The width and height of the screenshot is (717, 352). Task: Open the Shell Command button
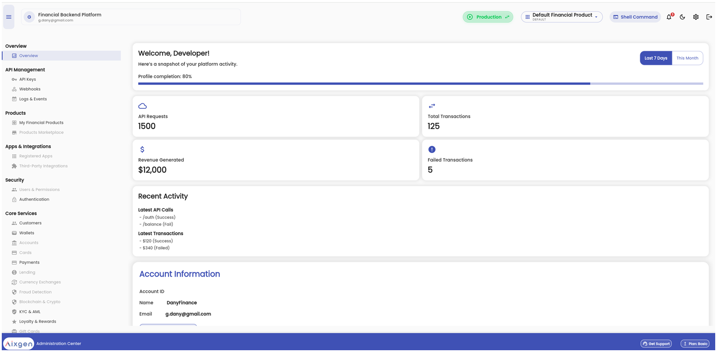(x=635, y=17)
